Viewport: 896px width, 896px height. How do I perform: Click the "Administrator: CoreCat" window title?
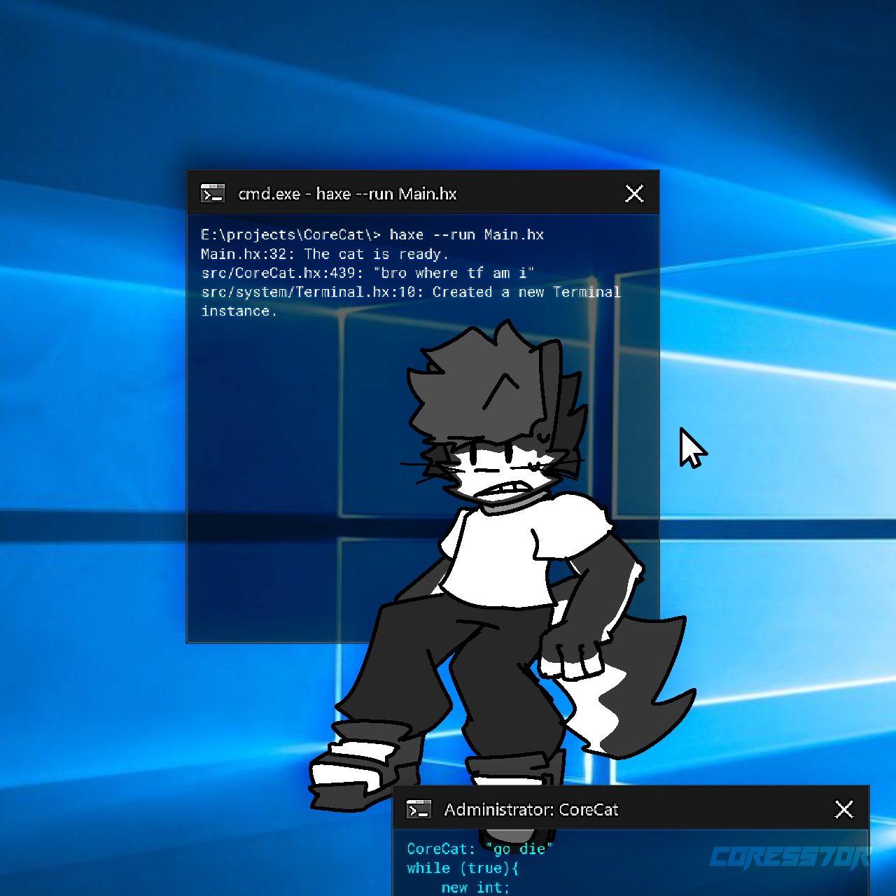[531, 810]
